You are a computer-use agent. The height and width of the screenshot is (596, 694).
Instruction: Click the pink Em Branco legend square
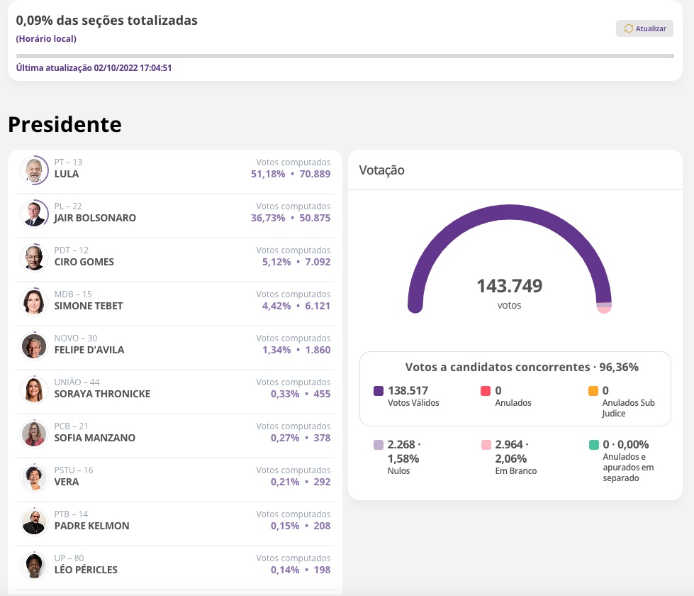[x=486, y=445]
